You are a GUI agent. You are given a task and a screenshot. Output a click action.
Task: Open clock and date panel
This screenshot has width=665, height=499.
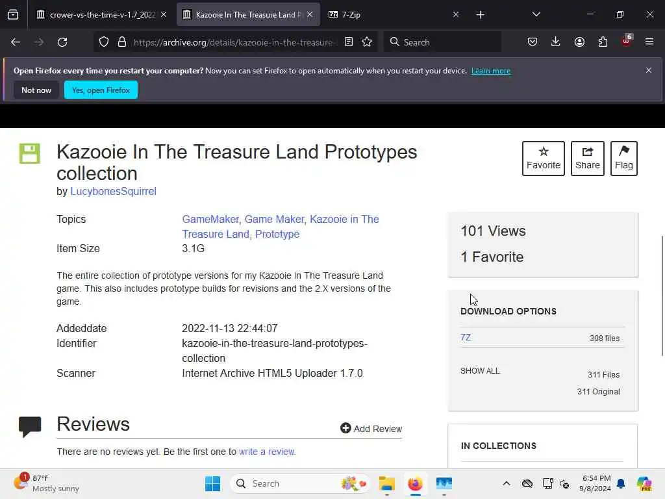596,483
